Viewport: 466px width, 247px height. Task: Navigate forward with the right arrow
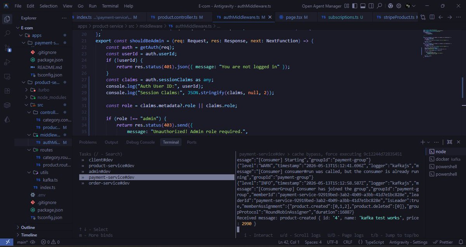(450, 17)
